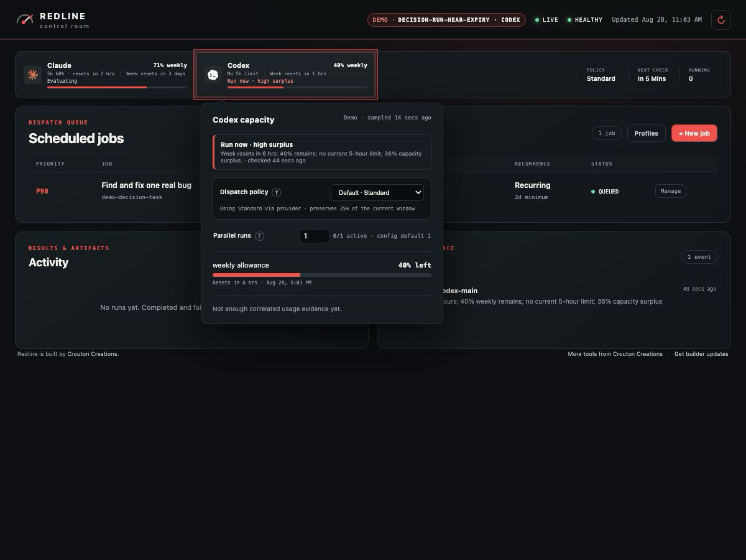This screenshot has height=560, width=746.
Task: Click the Recurring recurrence cell
Action: click(533, 185)
